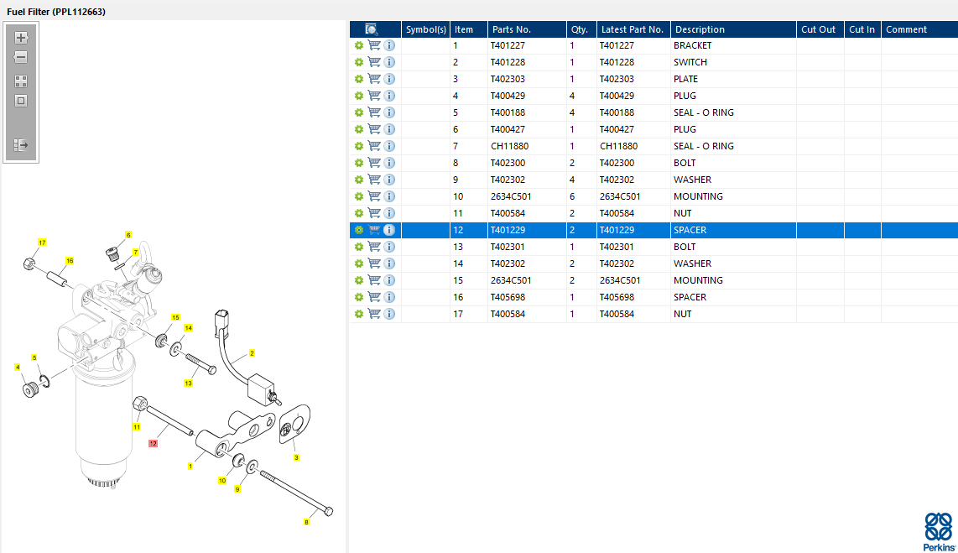Image resolution: width=958 pixels, height=553 pixels.
Task: Add BRACKET T401227 to cart
Action: [374, 45]
